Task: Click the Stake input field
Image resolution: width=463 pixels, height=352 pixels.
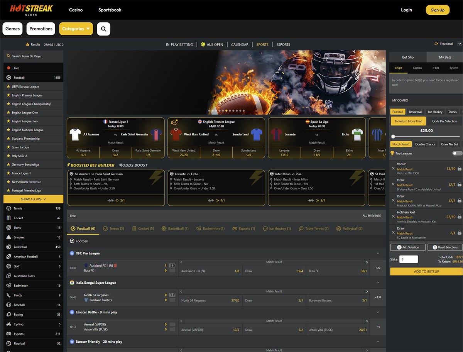Action: point(409,259)
